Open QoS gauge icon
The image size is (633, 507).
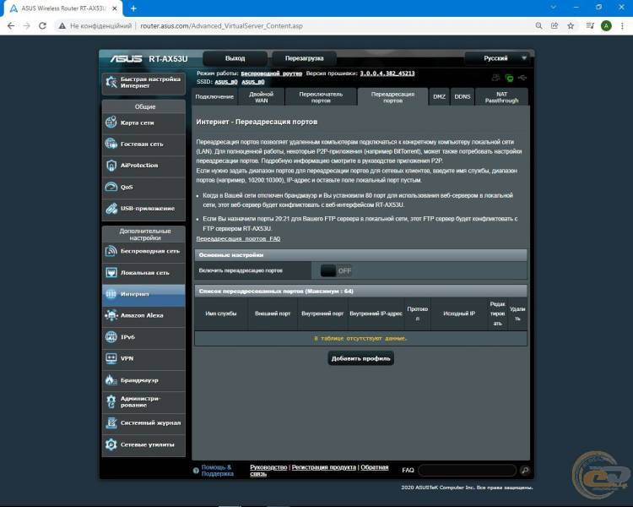(x=111, y=187)
